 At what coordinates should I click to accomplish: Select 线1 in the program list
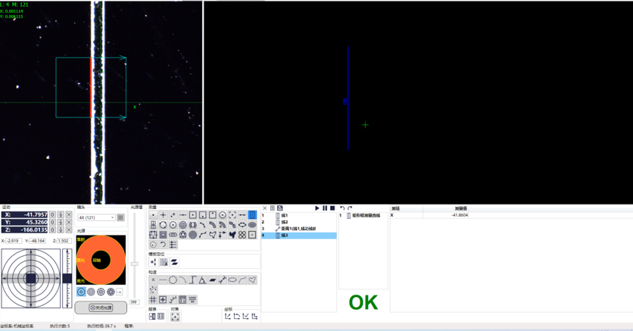[285, 216]
